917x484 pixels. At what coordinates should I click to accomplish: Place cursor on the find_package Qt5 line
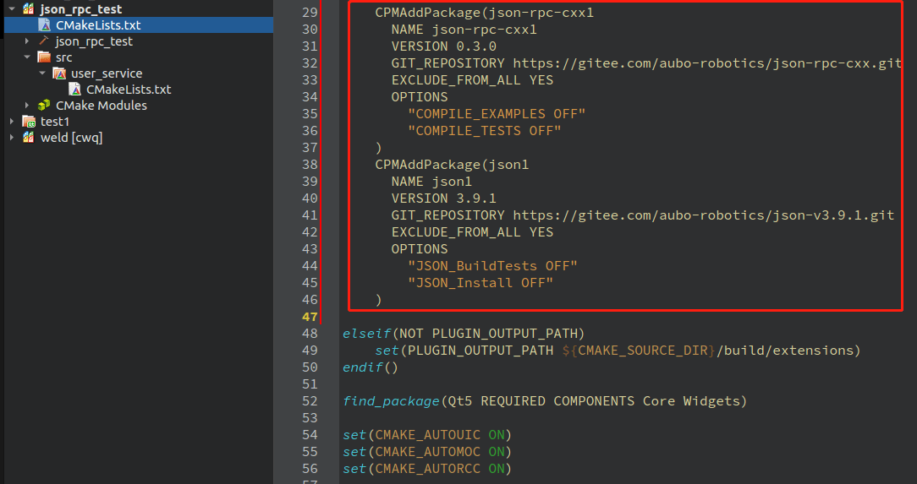pos(545,401)
